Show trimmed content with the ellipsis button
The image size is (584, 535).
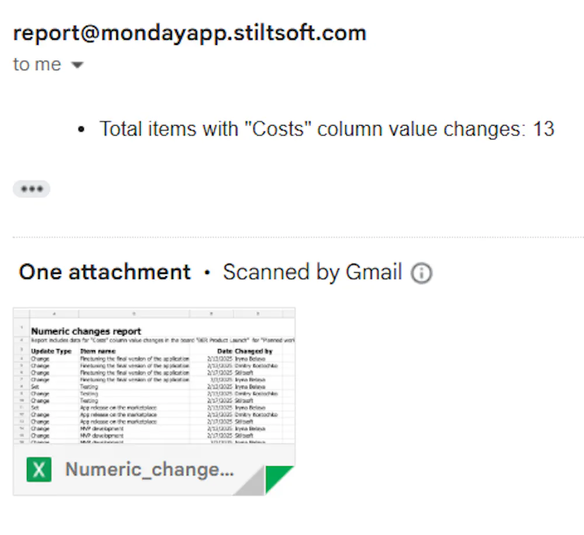pyautogui.click(x=32, y=189)
